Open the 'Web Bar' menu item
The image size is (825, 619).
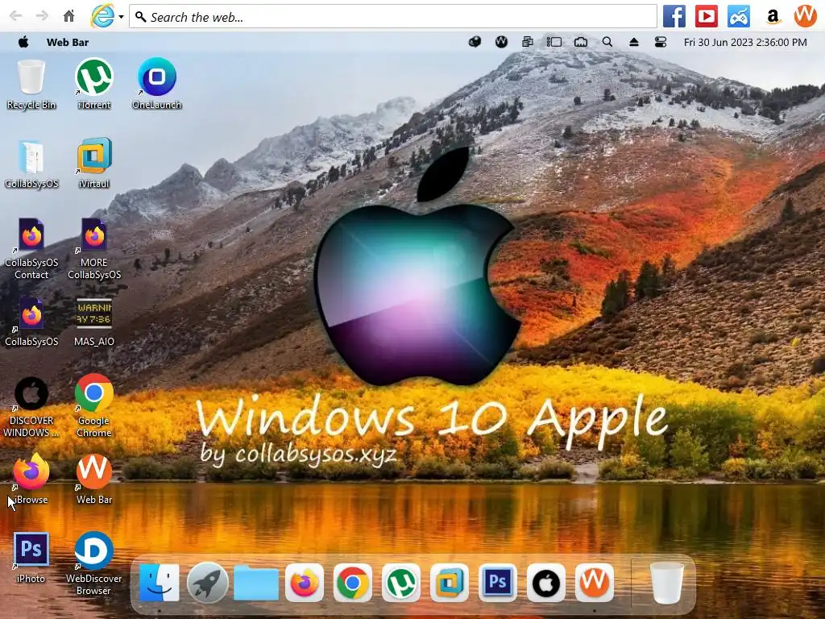(68, 42)
